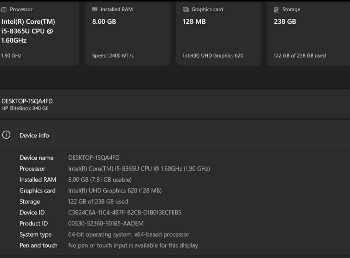The height and width of the screenshot is (258, 350).
Task: Select the 8.00 GB (7.81 GB usable) value
Action: [x=100, y=180]
